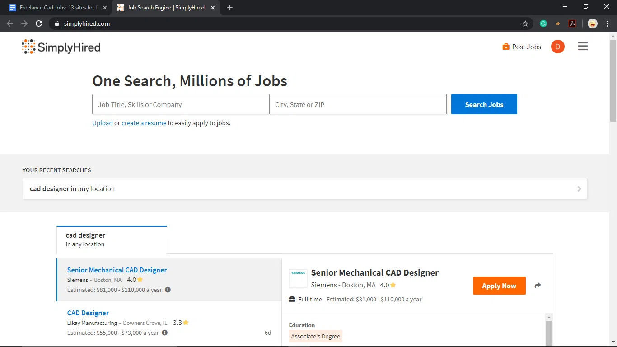The height and width of the screenshot is (347, 617).
Task: Click the create a resume link
Action: click(x=144, y=122)
